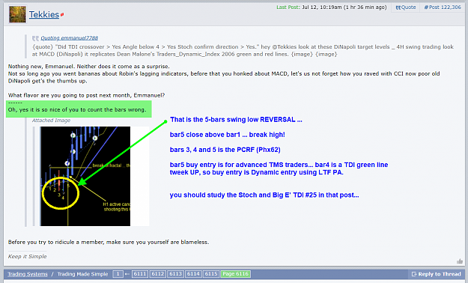Click the 'Attached Image' label
Image resolution: width=468 pixels, height=283 pixels.
[x=52, y=121]
